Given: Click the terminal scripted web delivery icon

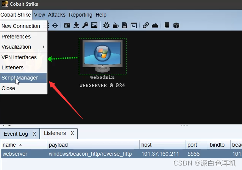Looking at the screenshot, I should 134,25.
